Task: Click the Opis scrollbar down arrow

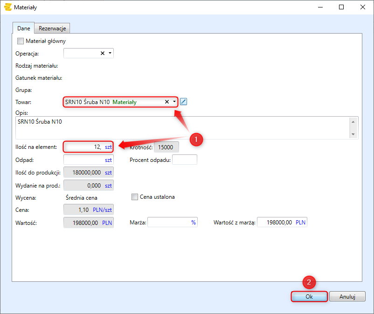Action: click(354, 134)
